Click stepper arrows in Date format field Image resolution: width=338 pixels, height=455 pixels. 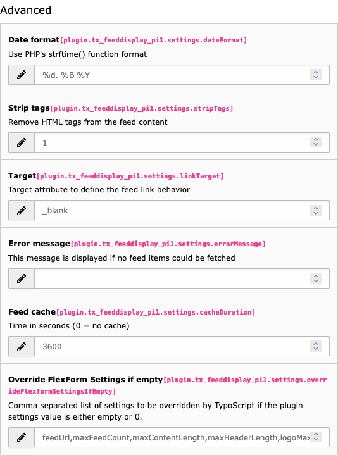click(316, 75)
